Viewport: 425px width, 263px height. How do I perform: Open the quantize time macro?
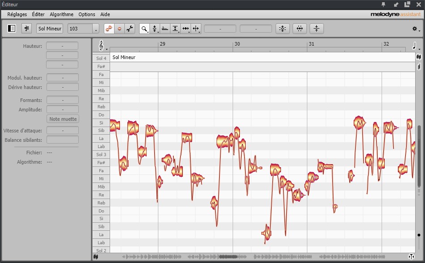click(x=299, y=29)
